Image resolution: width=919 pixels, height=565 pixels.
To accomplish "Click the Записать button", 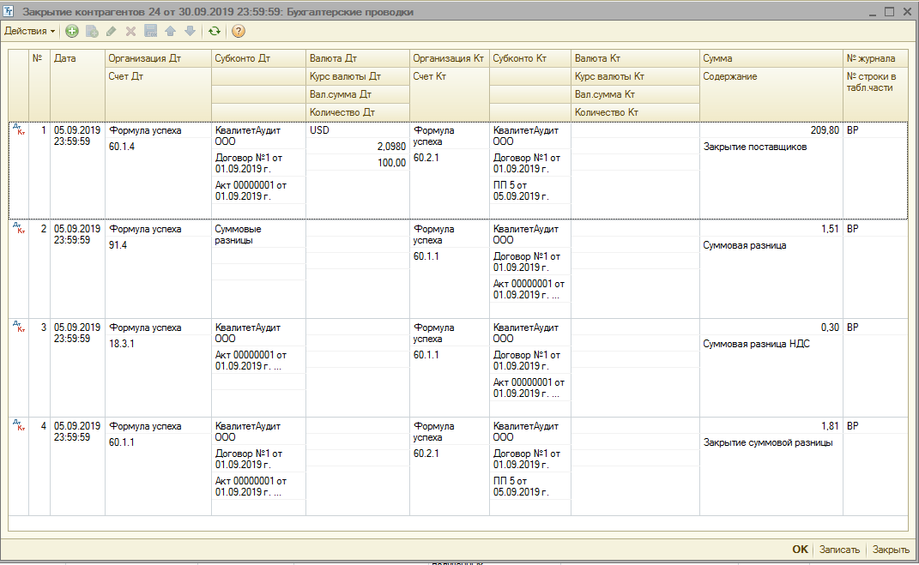I will point(838,550).
